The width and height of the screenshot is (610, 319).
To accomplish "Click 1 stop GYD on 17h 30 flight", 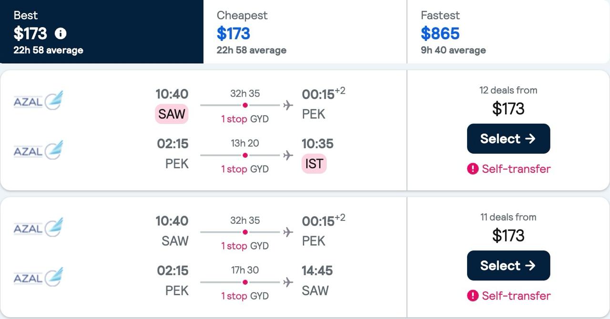I will click(x=245, y=296).
